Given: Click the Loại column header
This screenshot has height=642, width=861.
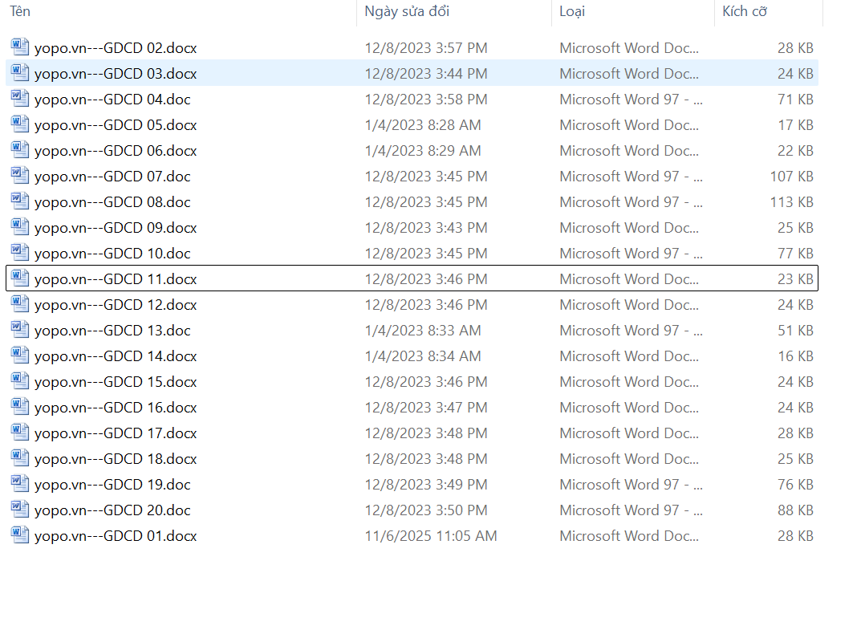Looking at the screenshot, I should 572,11.
